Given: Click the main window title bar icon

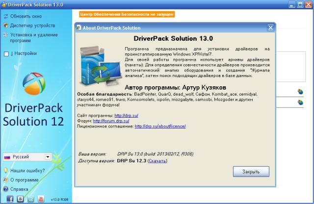Looking at the screenshot, I should pyautogui.click(x=4, y=4).
